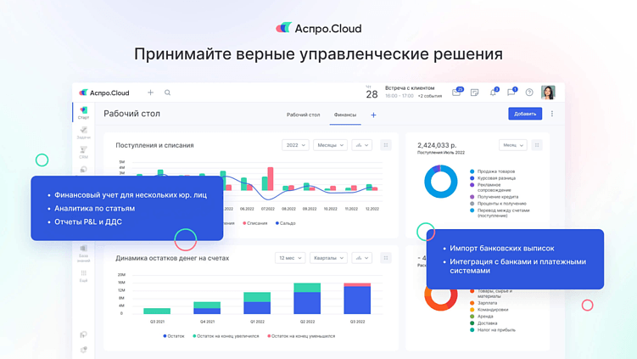
Task: Click the Q2 2022 stacked bar
Action: pos(307,298)
